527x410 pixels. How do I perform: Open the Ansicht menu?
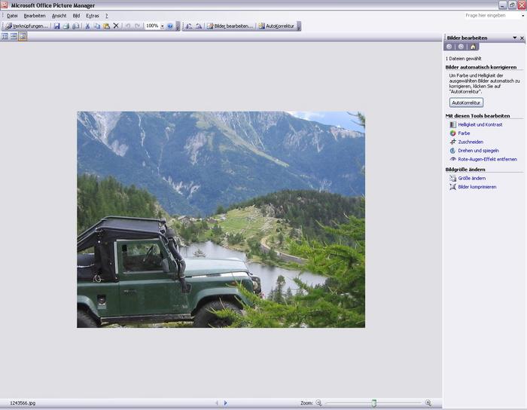(59, 16)
